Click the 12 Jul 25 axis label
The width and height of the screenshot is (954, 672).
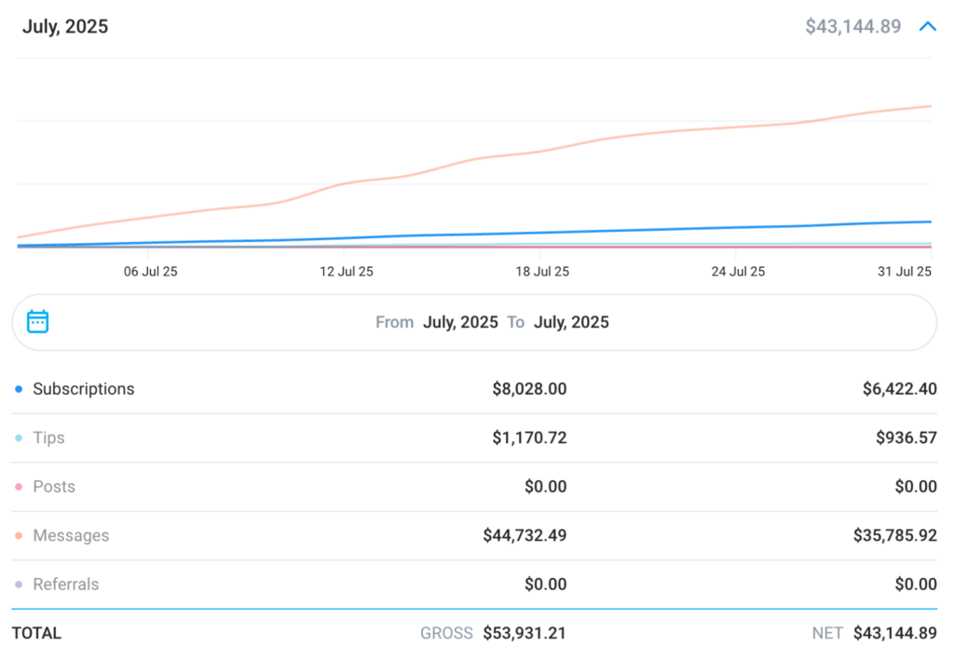click(x=346, y=272)
